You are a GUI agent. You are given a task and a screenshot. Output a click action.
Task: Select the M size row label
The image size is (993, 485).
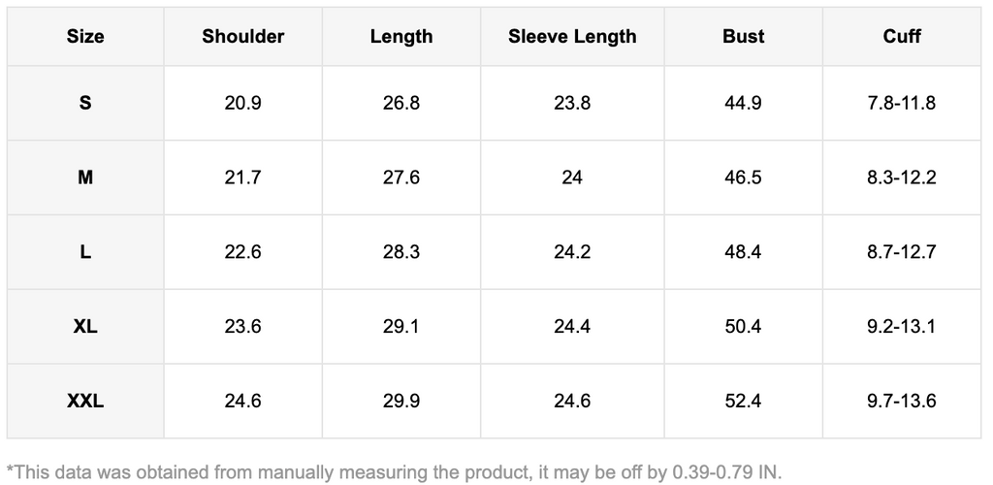pos(85,178)
